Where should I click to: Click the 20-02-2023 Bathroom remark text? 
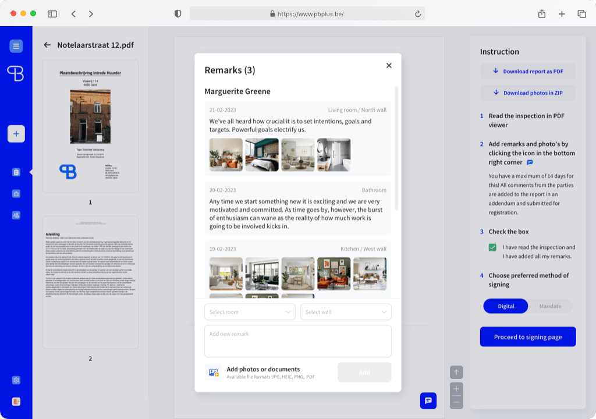(296, 214)
